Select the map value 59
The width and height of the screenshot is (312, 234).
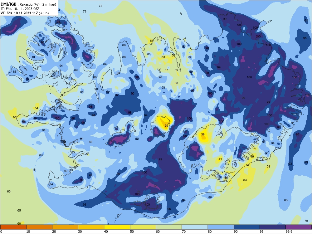[176, 70]
